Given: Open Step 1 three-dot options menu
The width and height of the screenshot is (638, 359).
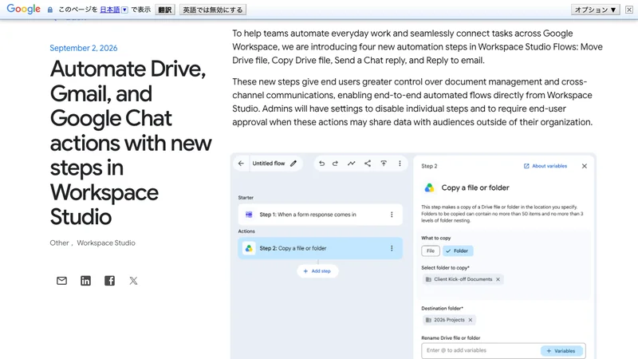Looking at the screenshot, I should point(392,215).
